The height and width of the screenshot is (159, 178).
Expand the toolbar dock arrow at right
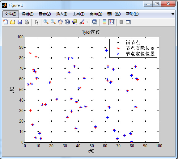point(172,14)
